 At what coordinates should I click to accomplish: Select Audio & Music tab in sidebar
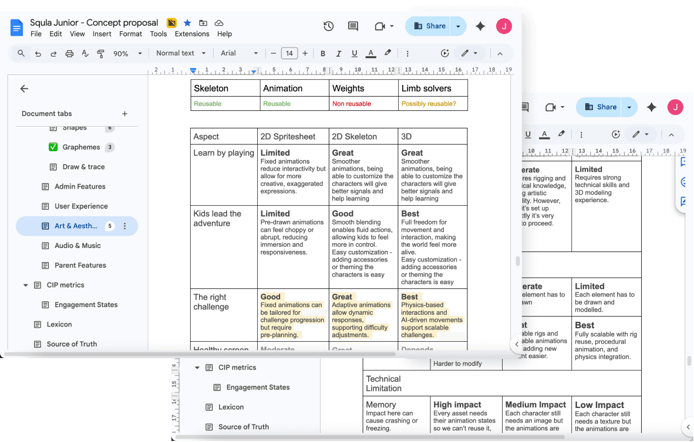click(x=78, y=246)
